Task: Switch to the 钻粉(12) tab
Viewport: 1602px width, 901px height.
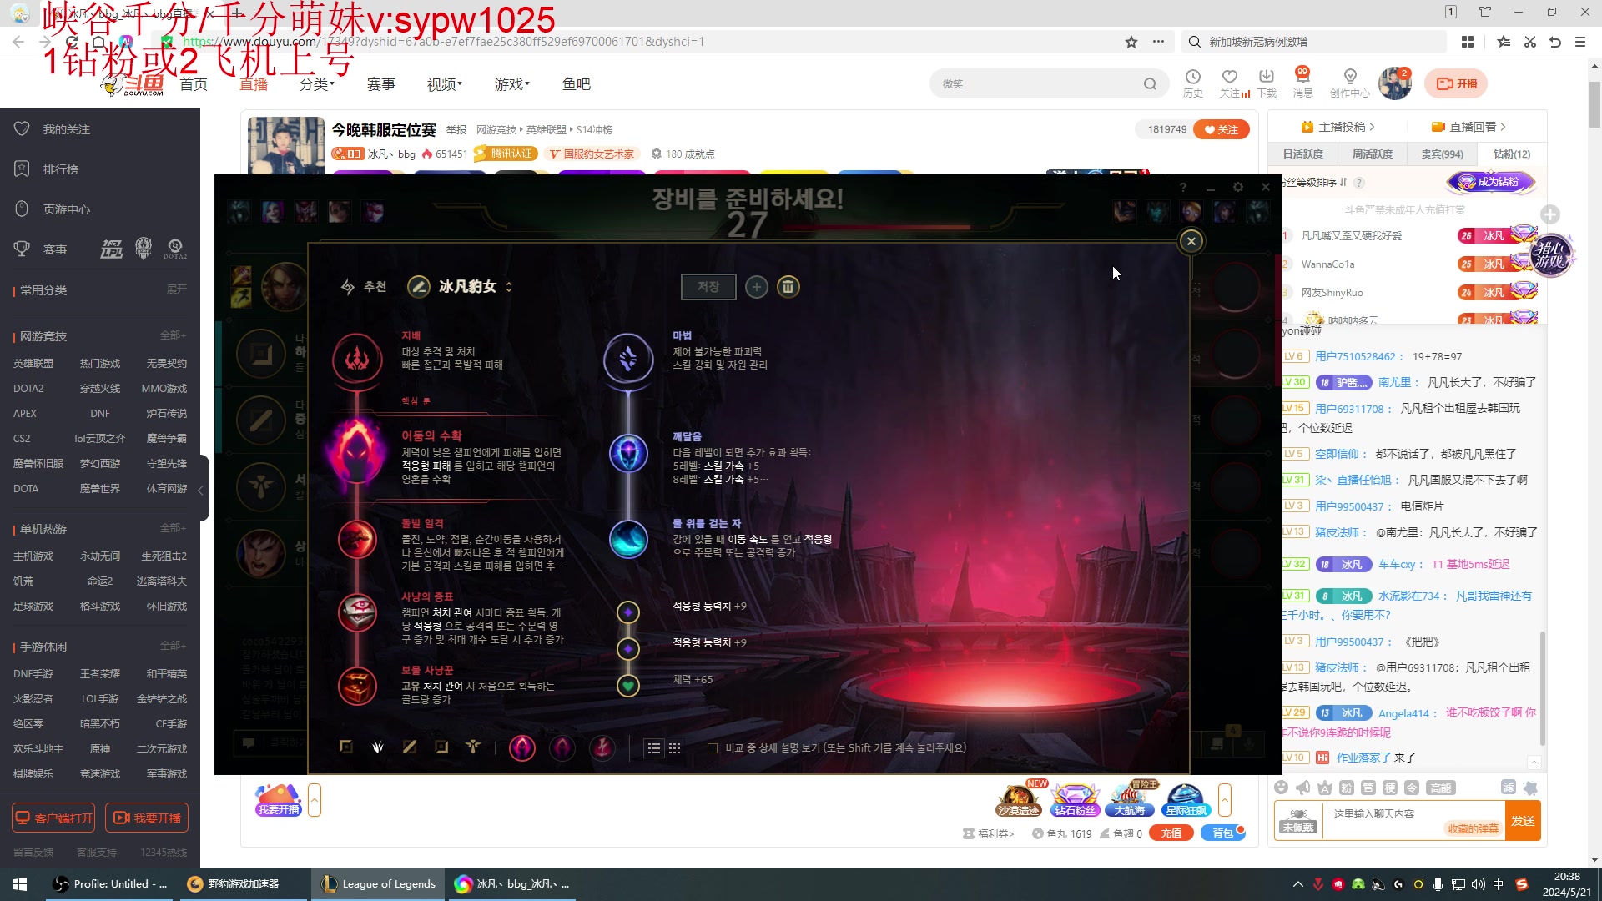Action: 1512,154
